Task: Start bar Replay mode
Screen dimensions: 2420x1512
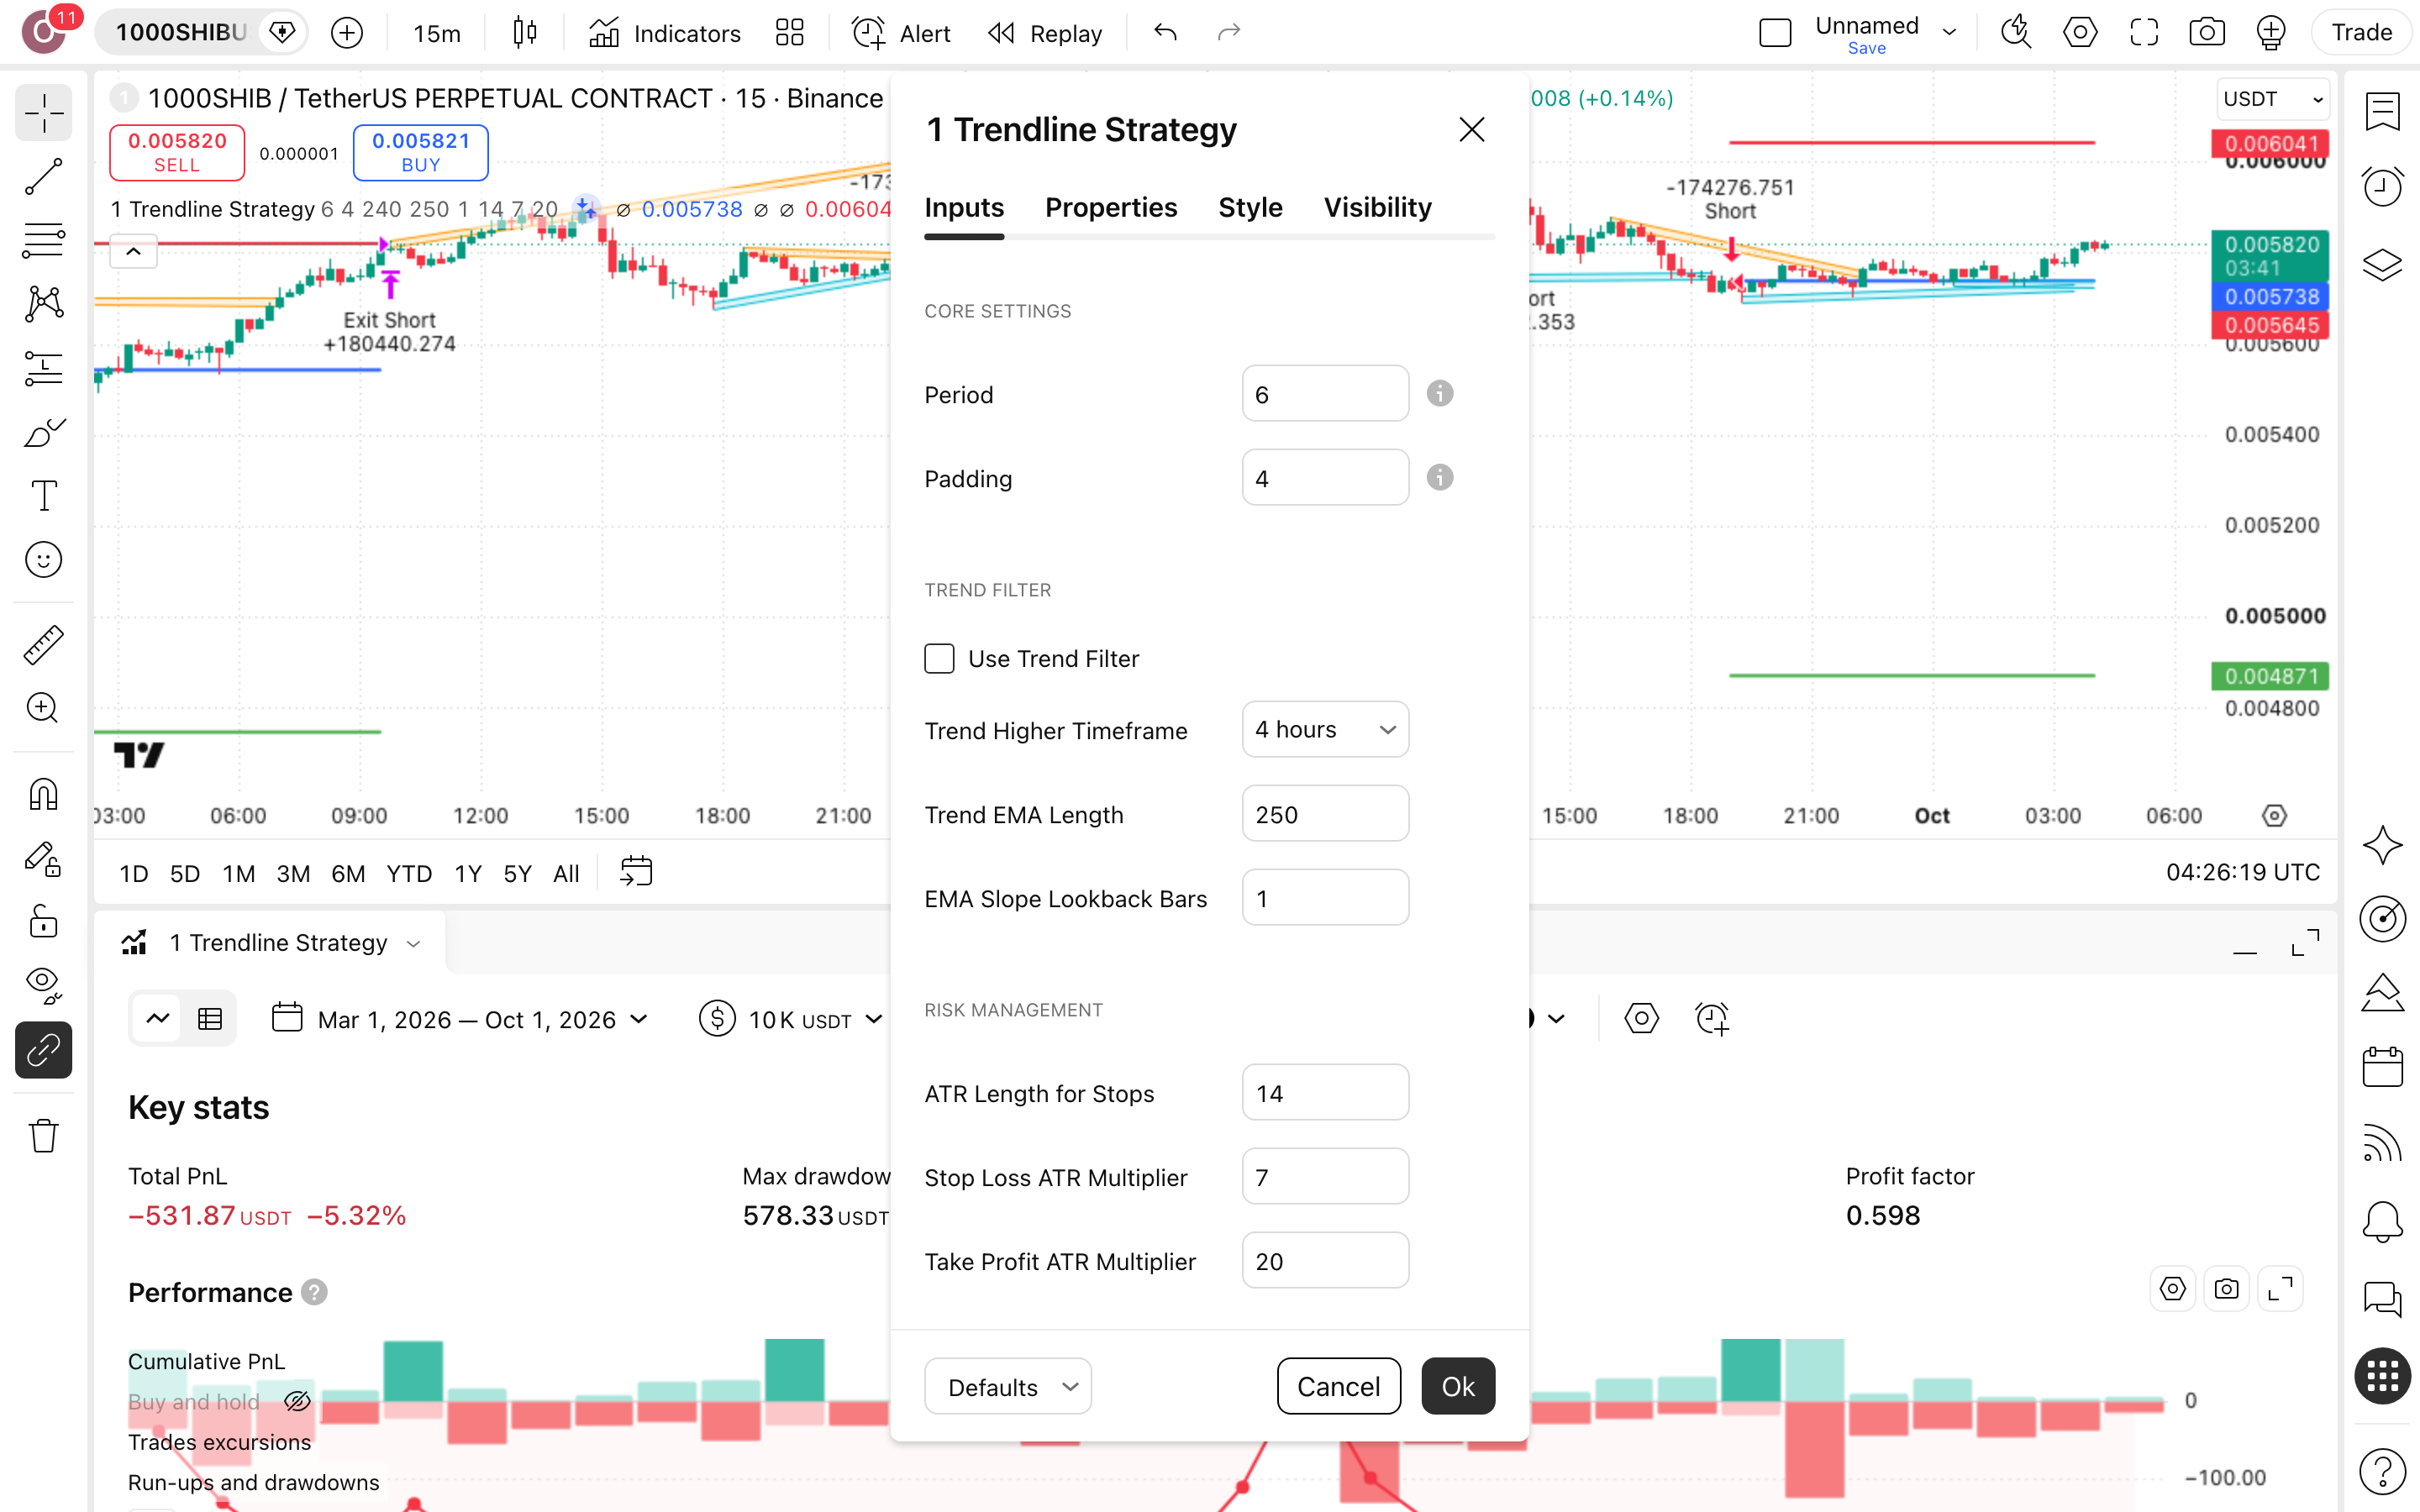Action: pyautogui.click(x=1045, y=33)
